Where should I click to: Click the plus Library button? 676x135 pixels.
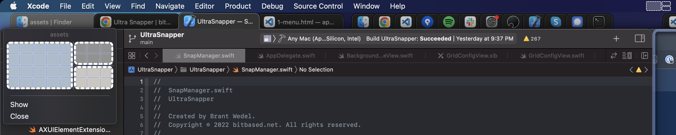pos(616,39)
